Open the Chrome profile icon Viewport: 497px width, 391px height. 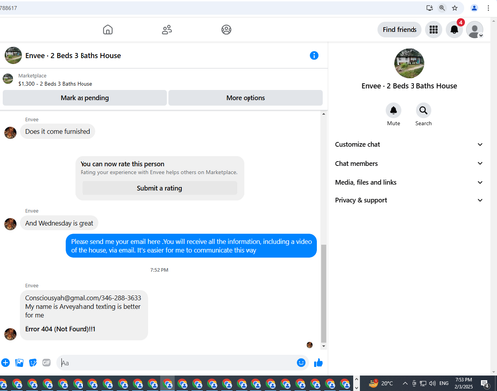(474, 8)
